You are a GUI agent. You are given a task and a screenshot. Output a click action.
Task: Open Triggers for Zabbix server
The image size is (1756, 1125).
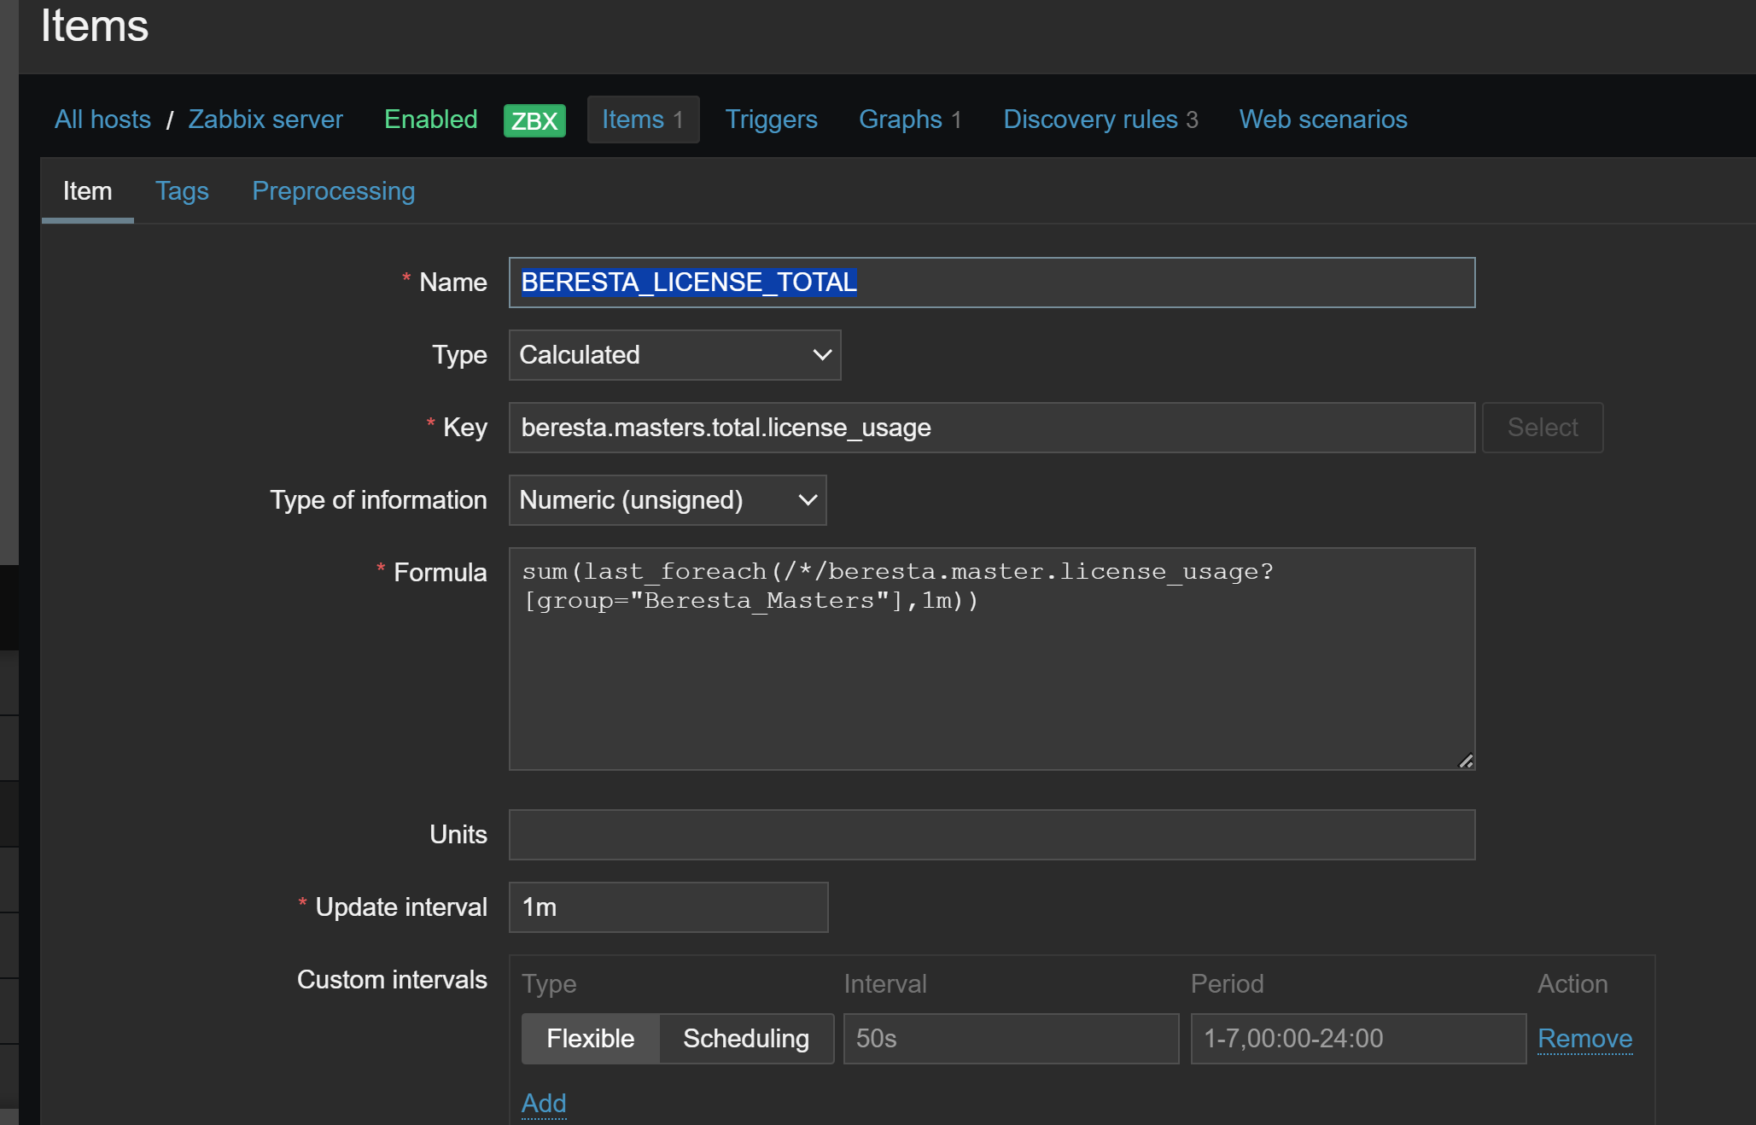point(771,119)
